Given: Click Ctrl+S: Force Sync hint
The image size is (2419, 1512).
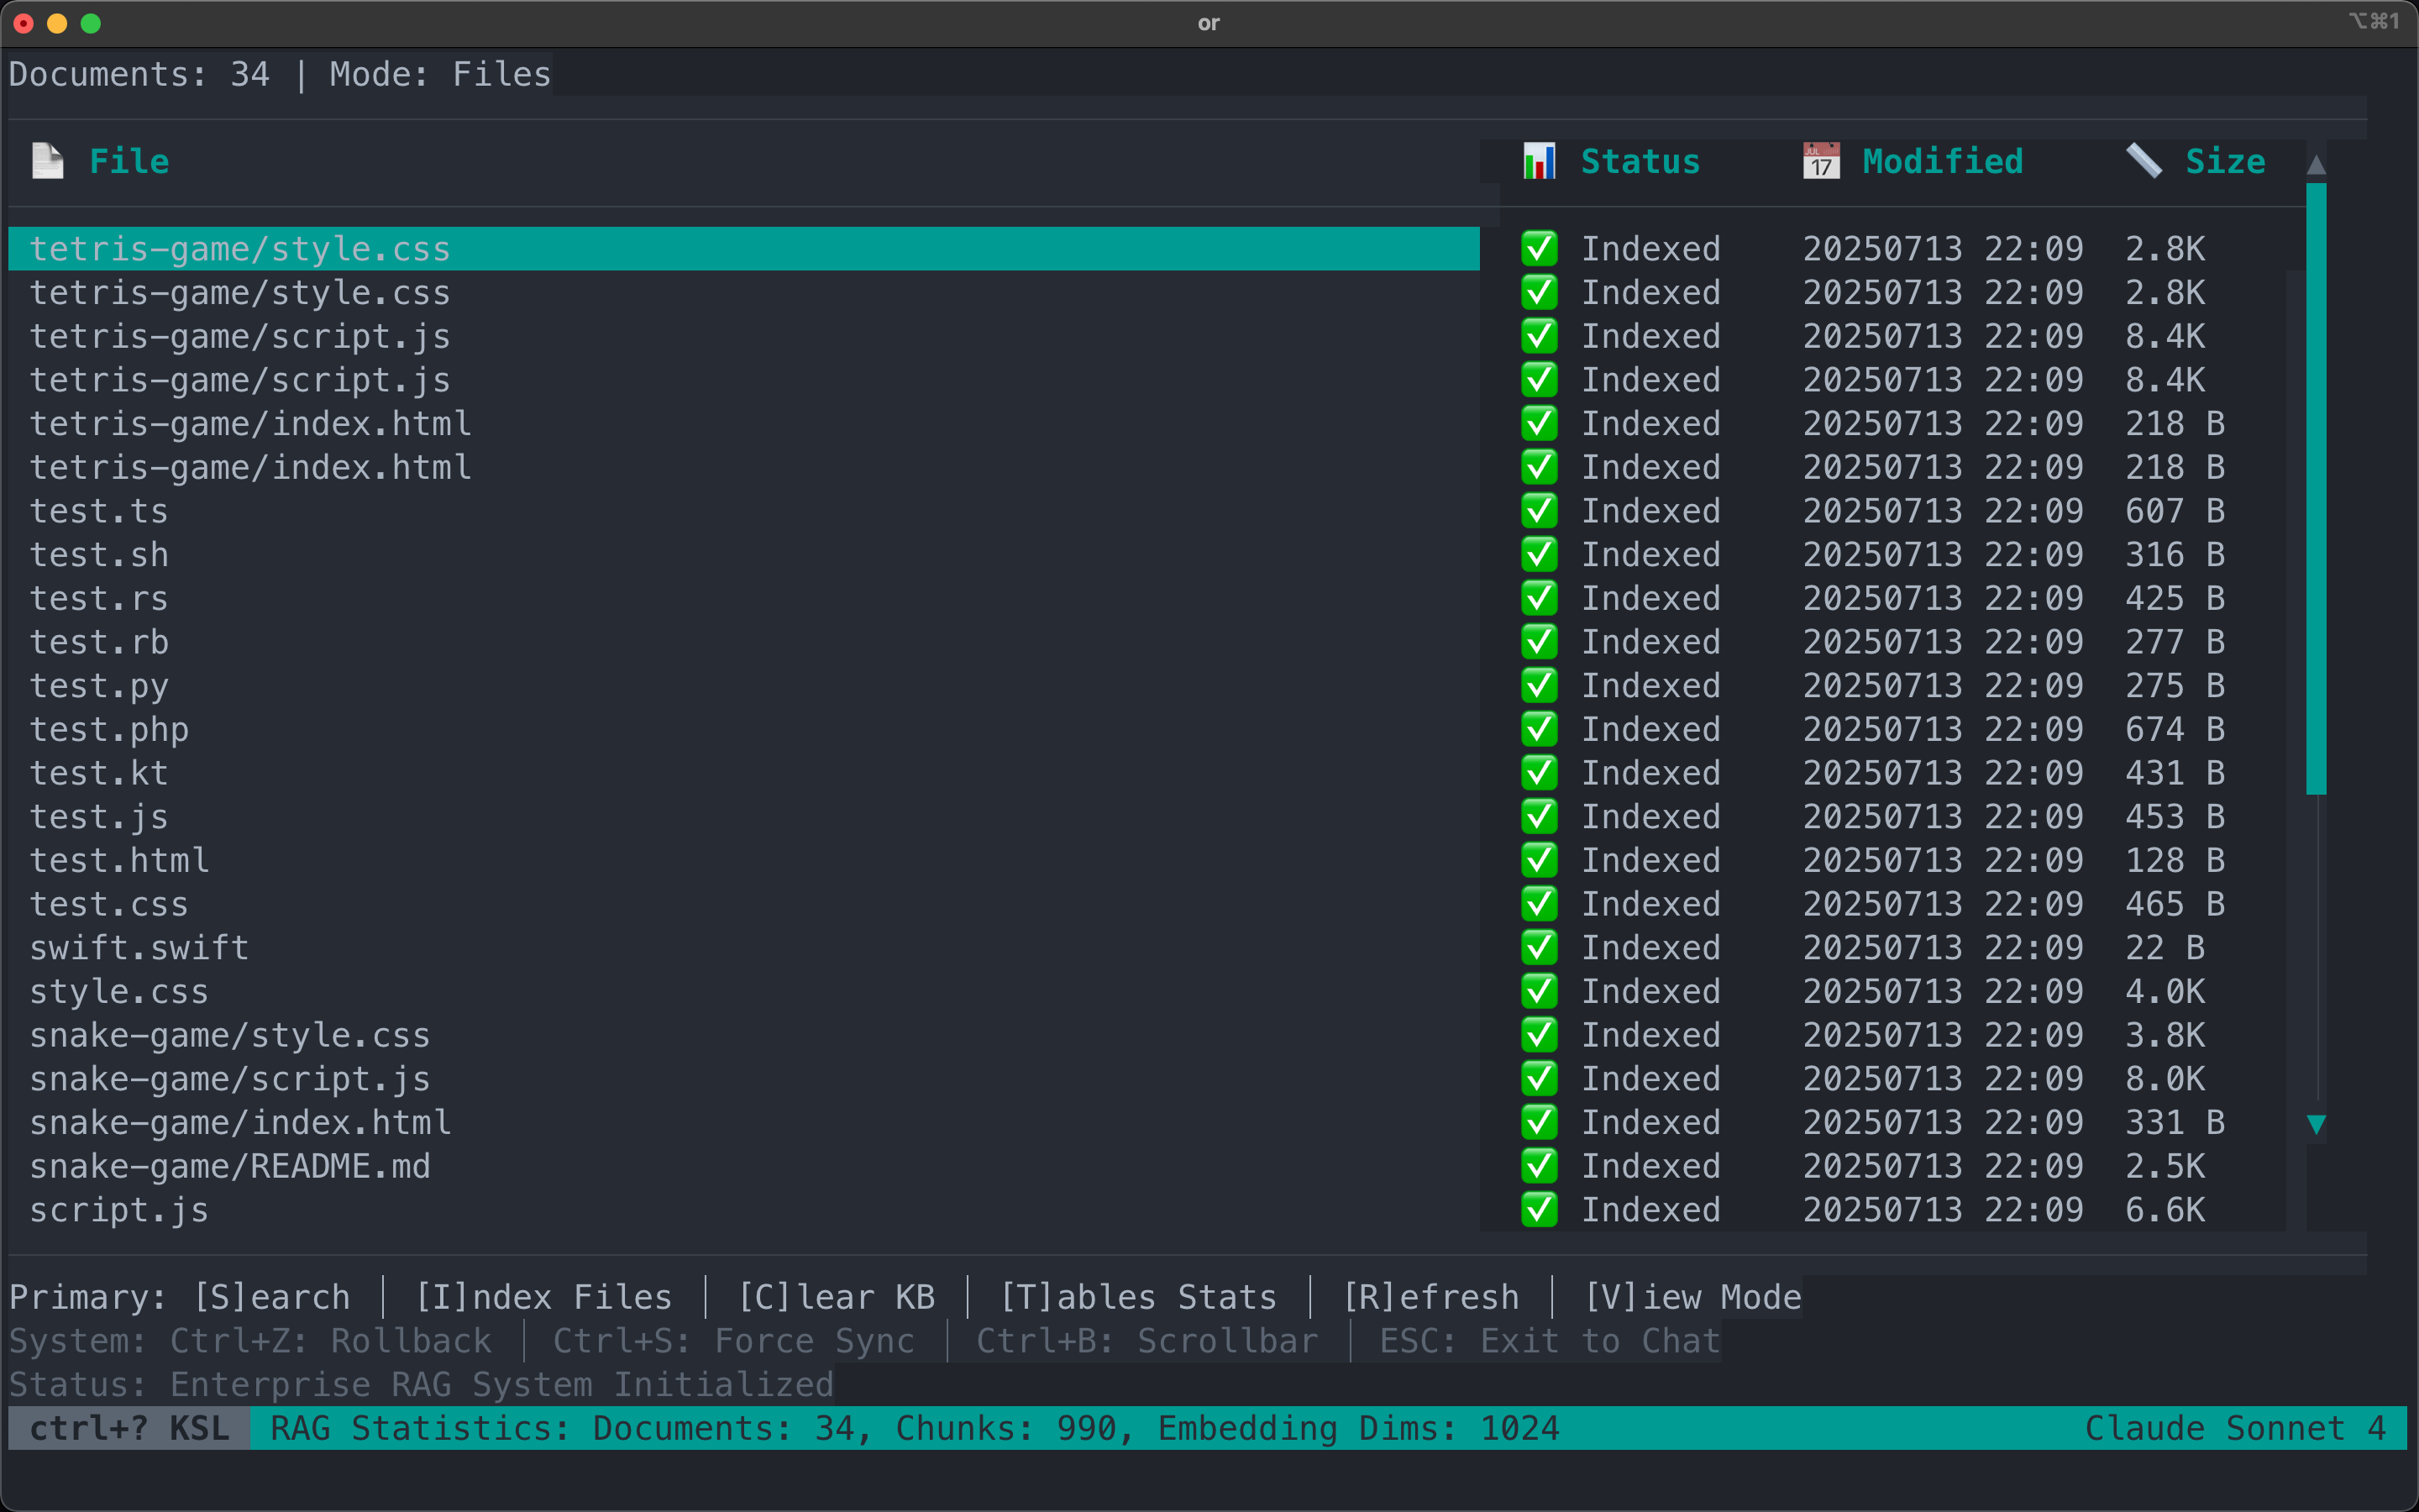Looking at the screenshot, I should (734, 1341).
